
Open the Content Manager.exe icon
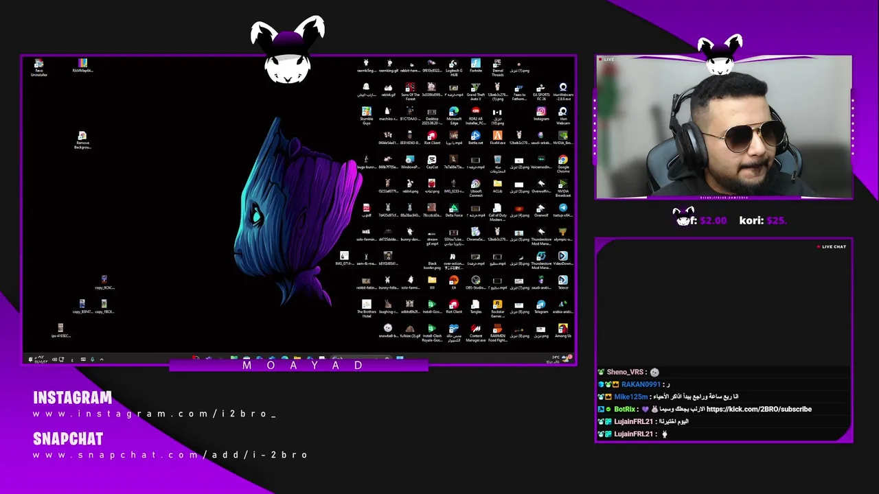coord(475,333)
